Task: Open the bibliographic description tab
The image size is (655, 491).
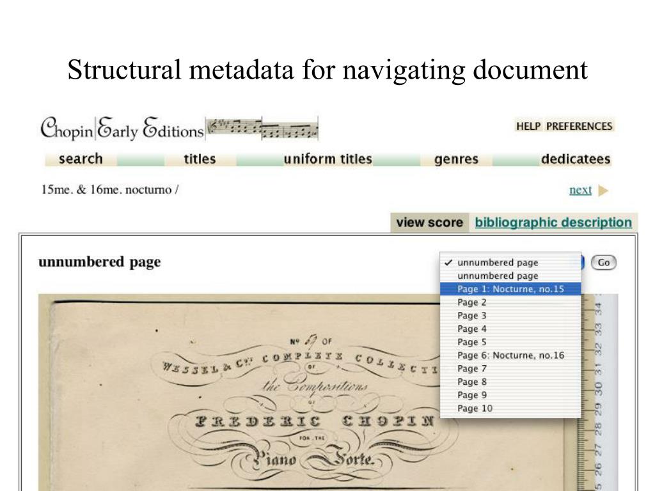Action: point(553,222)
